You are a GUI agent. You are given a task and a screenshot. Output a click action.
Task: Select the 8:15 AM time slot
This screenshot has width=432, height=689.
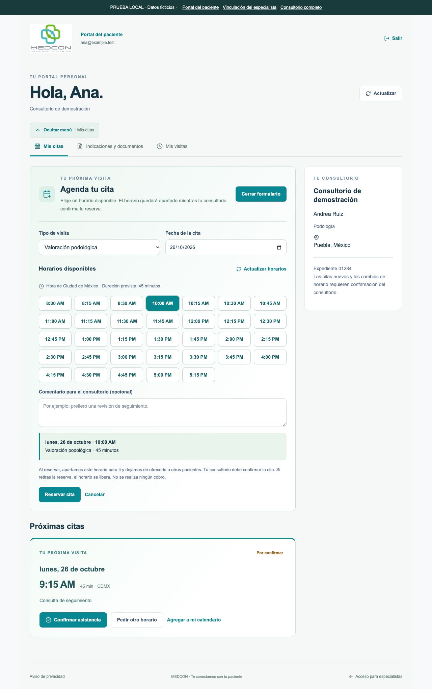91,303
